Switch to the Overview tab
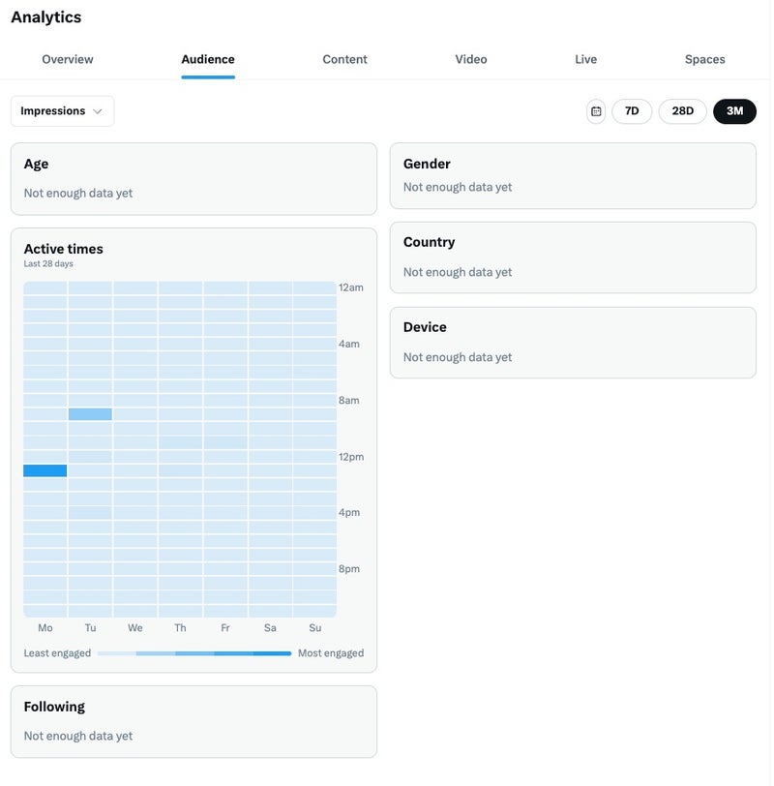The width and height of the screenshot is (774, 786). tap(68, 59)
